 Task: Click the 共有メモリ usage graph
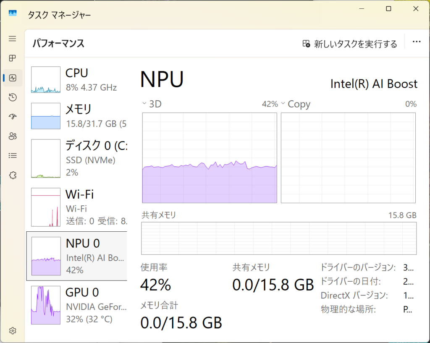click(x=279, y=238)
